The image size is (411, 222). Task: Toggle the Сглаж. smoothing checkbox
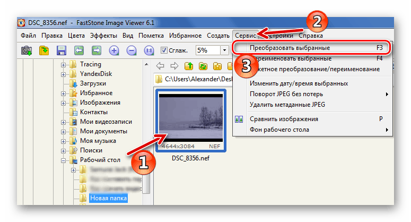pyautogui.click(x=164, y=50)
